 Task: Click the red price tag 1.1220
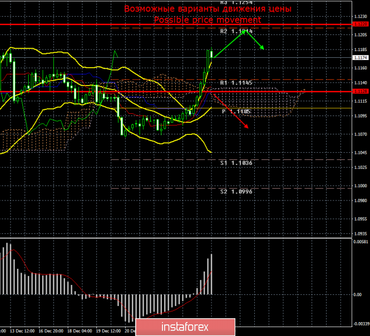coord(361,24)
